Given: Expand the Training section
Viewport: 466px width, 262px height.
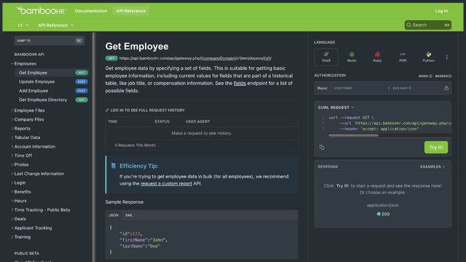Looking at the screenshot, I should point(12,237).
